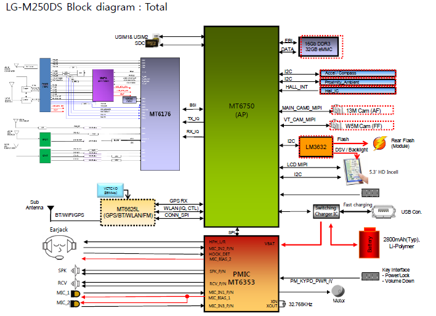Click the USIM1& USIM2 label

[x=131, y=37]
